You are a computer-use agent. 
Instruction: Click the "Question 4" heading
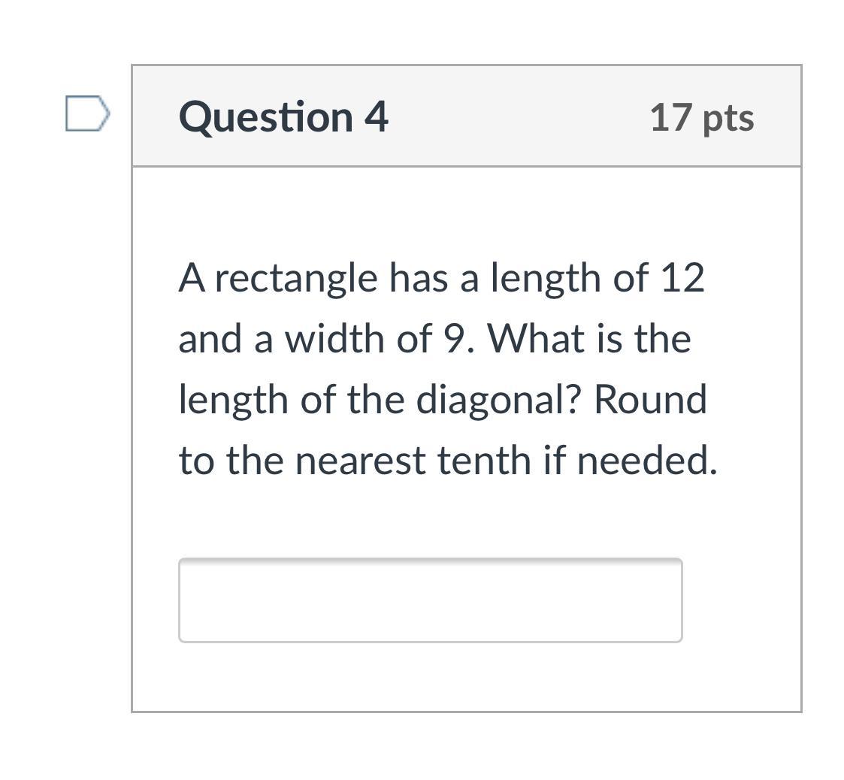point(283,117)
